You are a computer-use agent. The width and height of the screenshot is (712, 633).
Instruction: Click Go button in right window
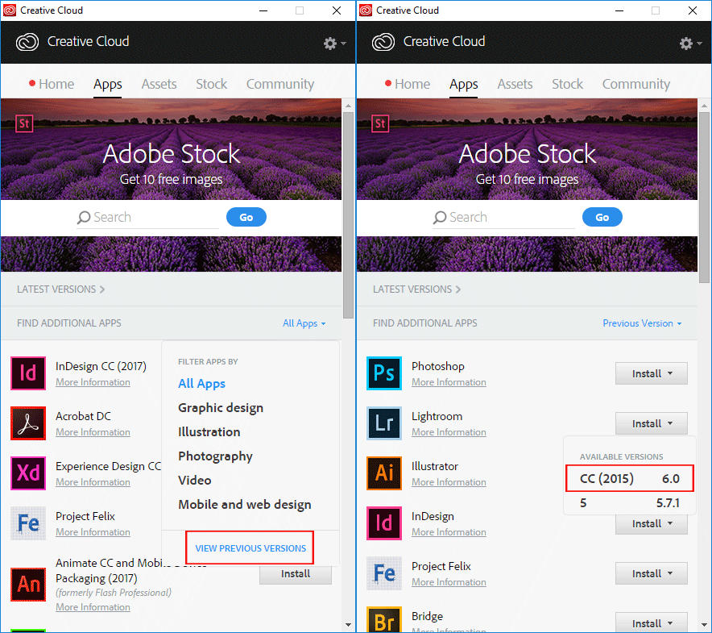(602, 218)
